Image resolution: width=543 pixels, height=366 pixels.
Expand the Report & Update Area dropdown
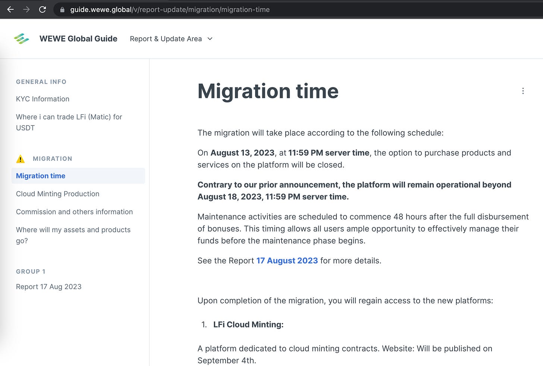tap(171, 39)
